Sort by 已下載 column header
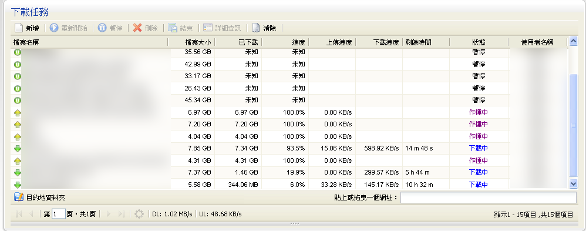The image size is (586, 231). [x=238, y=42]
